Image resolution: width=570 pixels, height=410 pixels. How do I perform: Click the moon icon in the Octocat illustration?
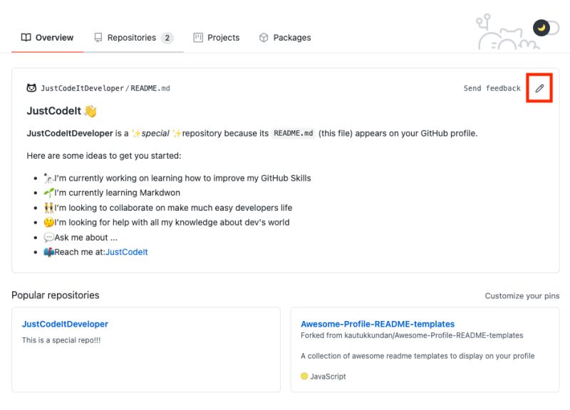coord(542,26)
